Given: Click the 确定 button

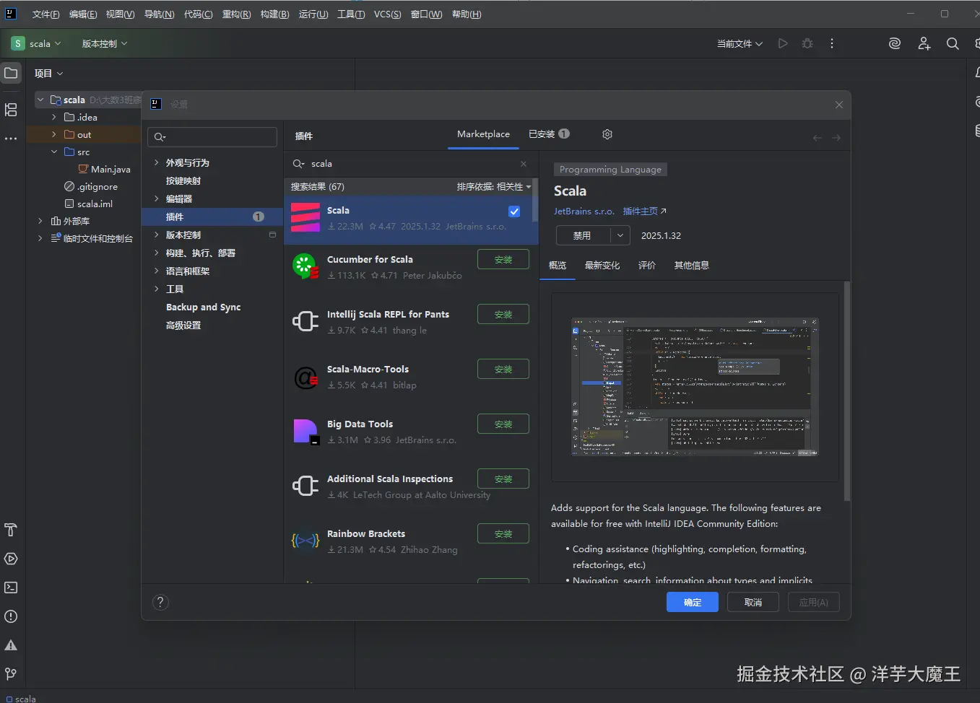Looking at the screenshot, I should pos(691,602).
